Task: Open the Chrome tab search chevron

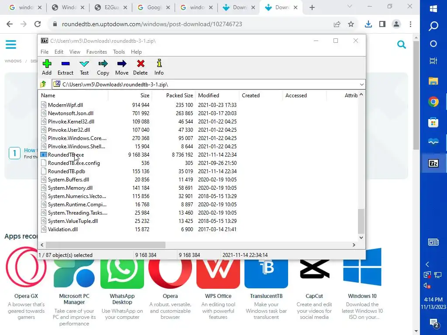Action: coord(350,7)
